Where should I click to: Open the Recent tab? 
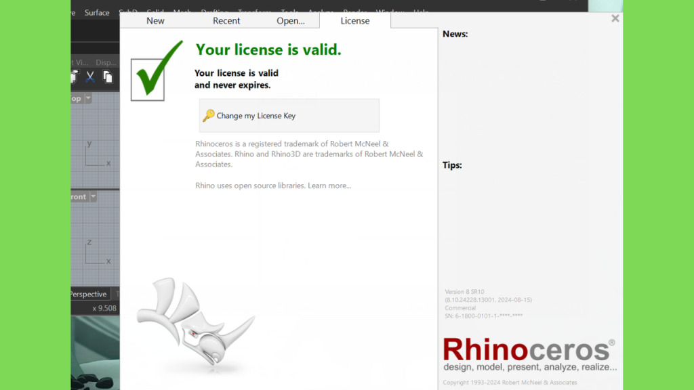pyautogui.click(x=226, y=21)
